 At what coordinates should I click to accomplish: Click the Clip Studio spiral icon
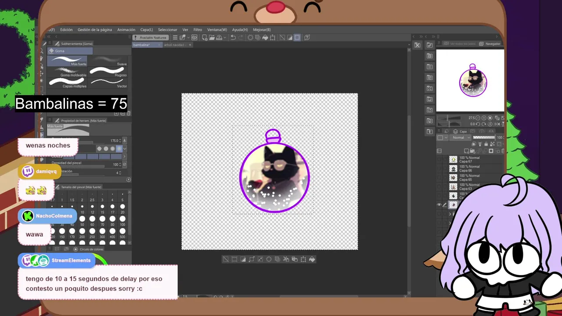pos(195,37)
